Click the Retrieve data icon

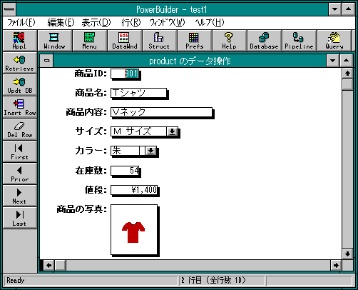click(x=20, y=63)
